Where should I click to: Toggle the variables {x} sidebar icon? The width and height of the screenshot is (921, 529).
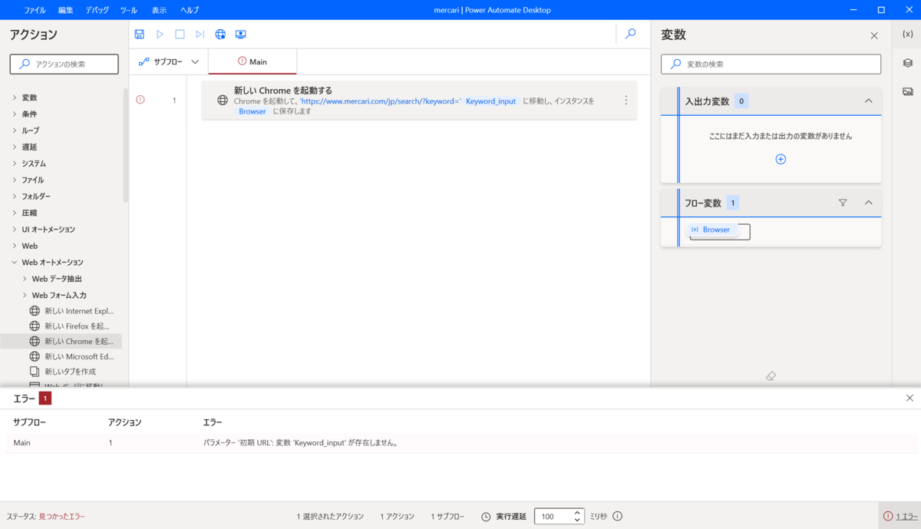907,35
